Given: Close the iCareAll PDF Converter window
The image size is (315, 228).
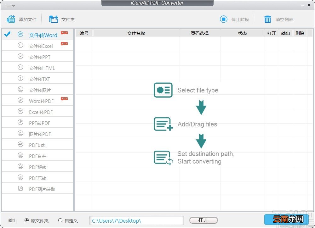Looking at the screenshot, I should [309, 5].
